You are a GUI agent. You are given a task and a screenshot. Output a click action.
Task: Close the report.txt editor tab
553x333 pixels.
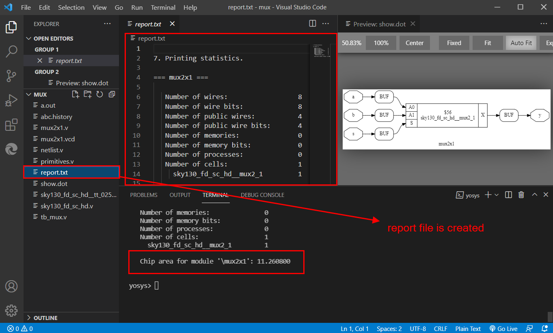tap(172, 24)
